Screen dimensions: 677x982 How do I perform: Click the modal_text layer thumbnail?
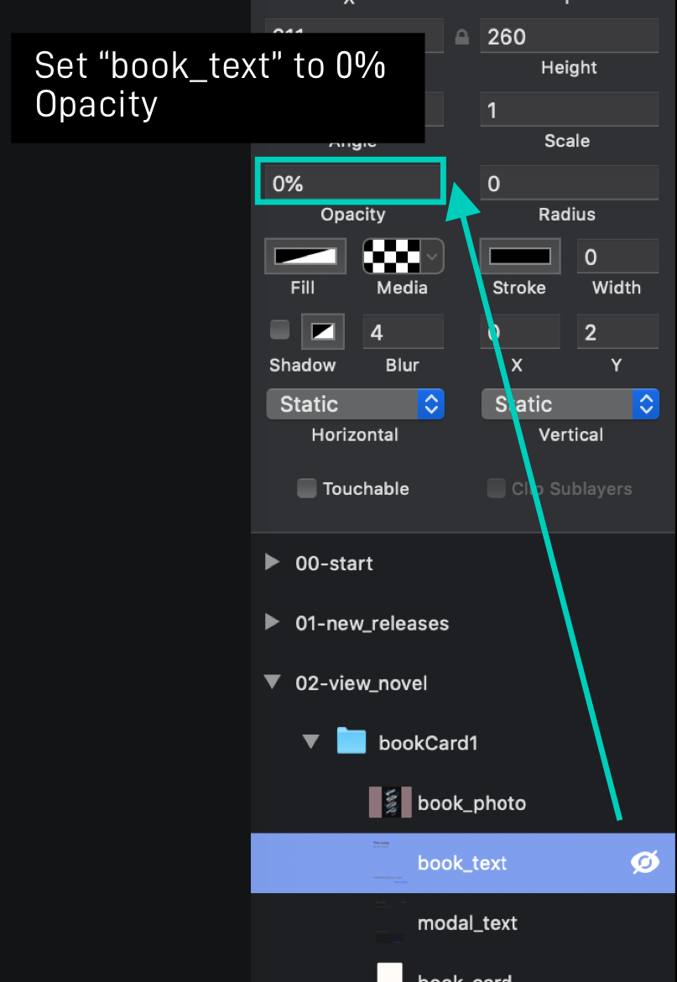pyautogui.click(x=388, y=922)
